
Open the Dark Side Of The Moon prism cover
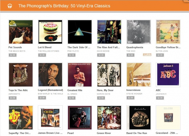tap(80, 32)
